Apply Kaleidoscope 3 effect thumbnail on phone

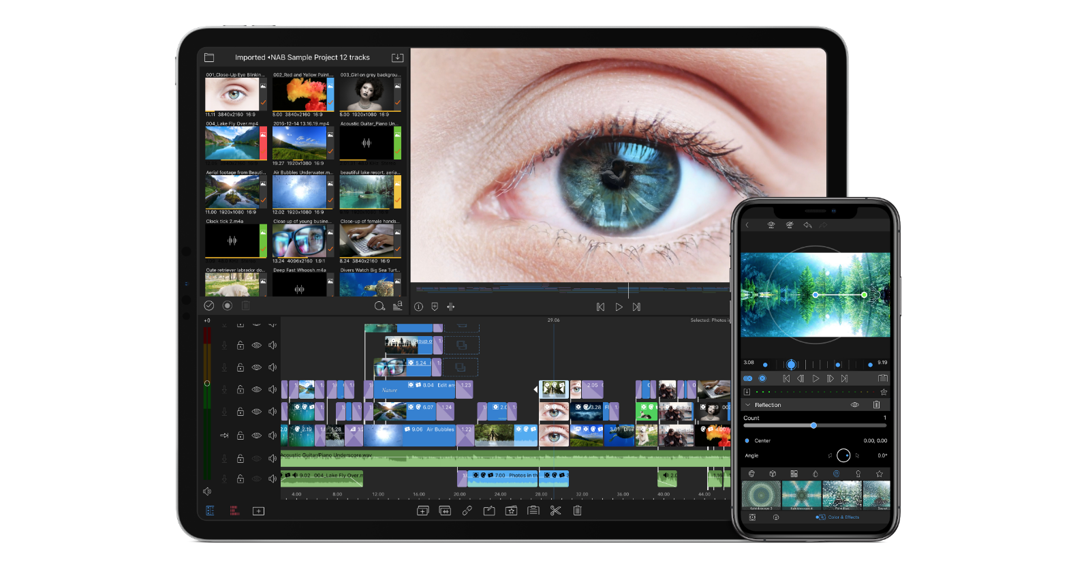pos(761,494)
